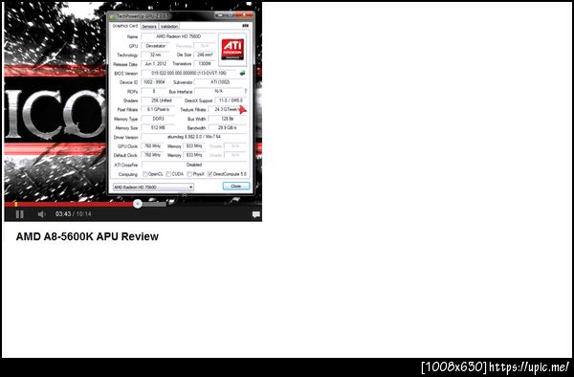Click the ATI Radeon logo in GPU-Z
The image size is (574, 377).
[232, 50]
